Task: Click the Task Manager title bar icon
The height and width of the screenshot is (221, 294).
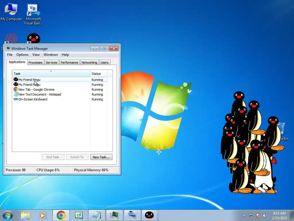Action: point(8,48)
